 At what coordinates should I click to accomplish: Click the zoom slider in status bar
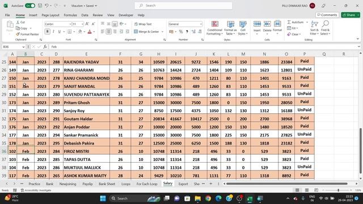point(338,190)
